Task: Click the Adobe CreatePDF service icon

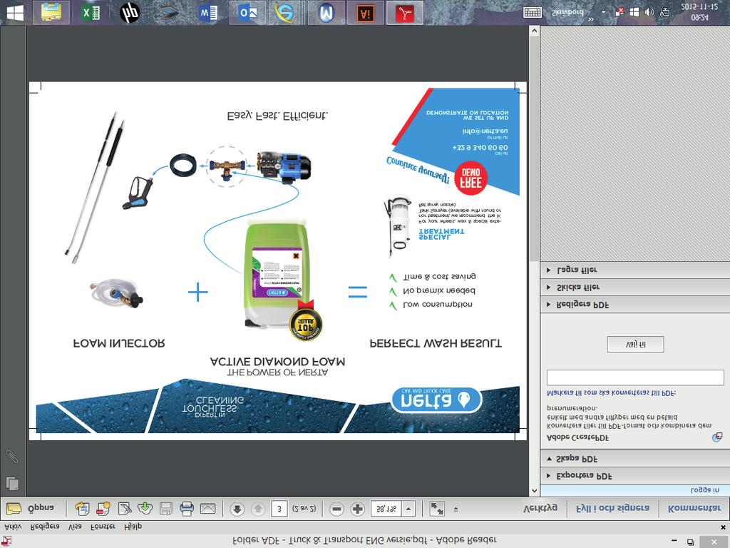Action: (x=717, y=437)
